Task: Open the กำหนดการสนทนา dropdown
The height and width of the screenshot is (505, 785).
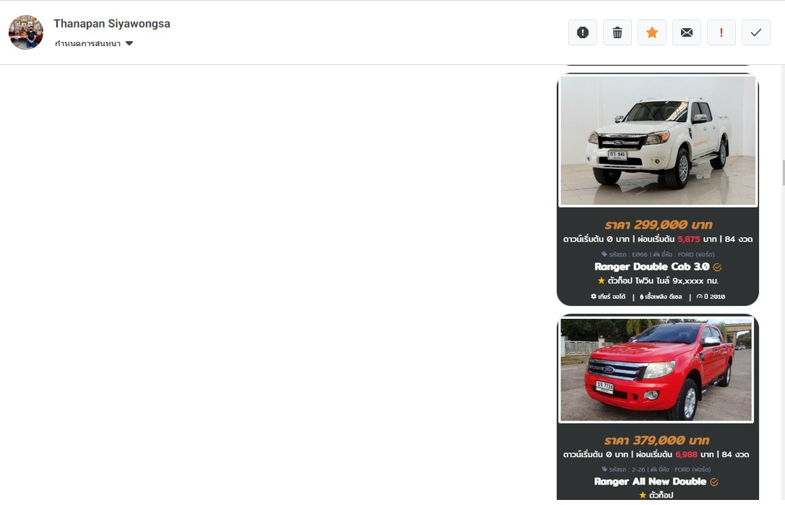Action: [x=94, y=43]
